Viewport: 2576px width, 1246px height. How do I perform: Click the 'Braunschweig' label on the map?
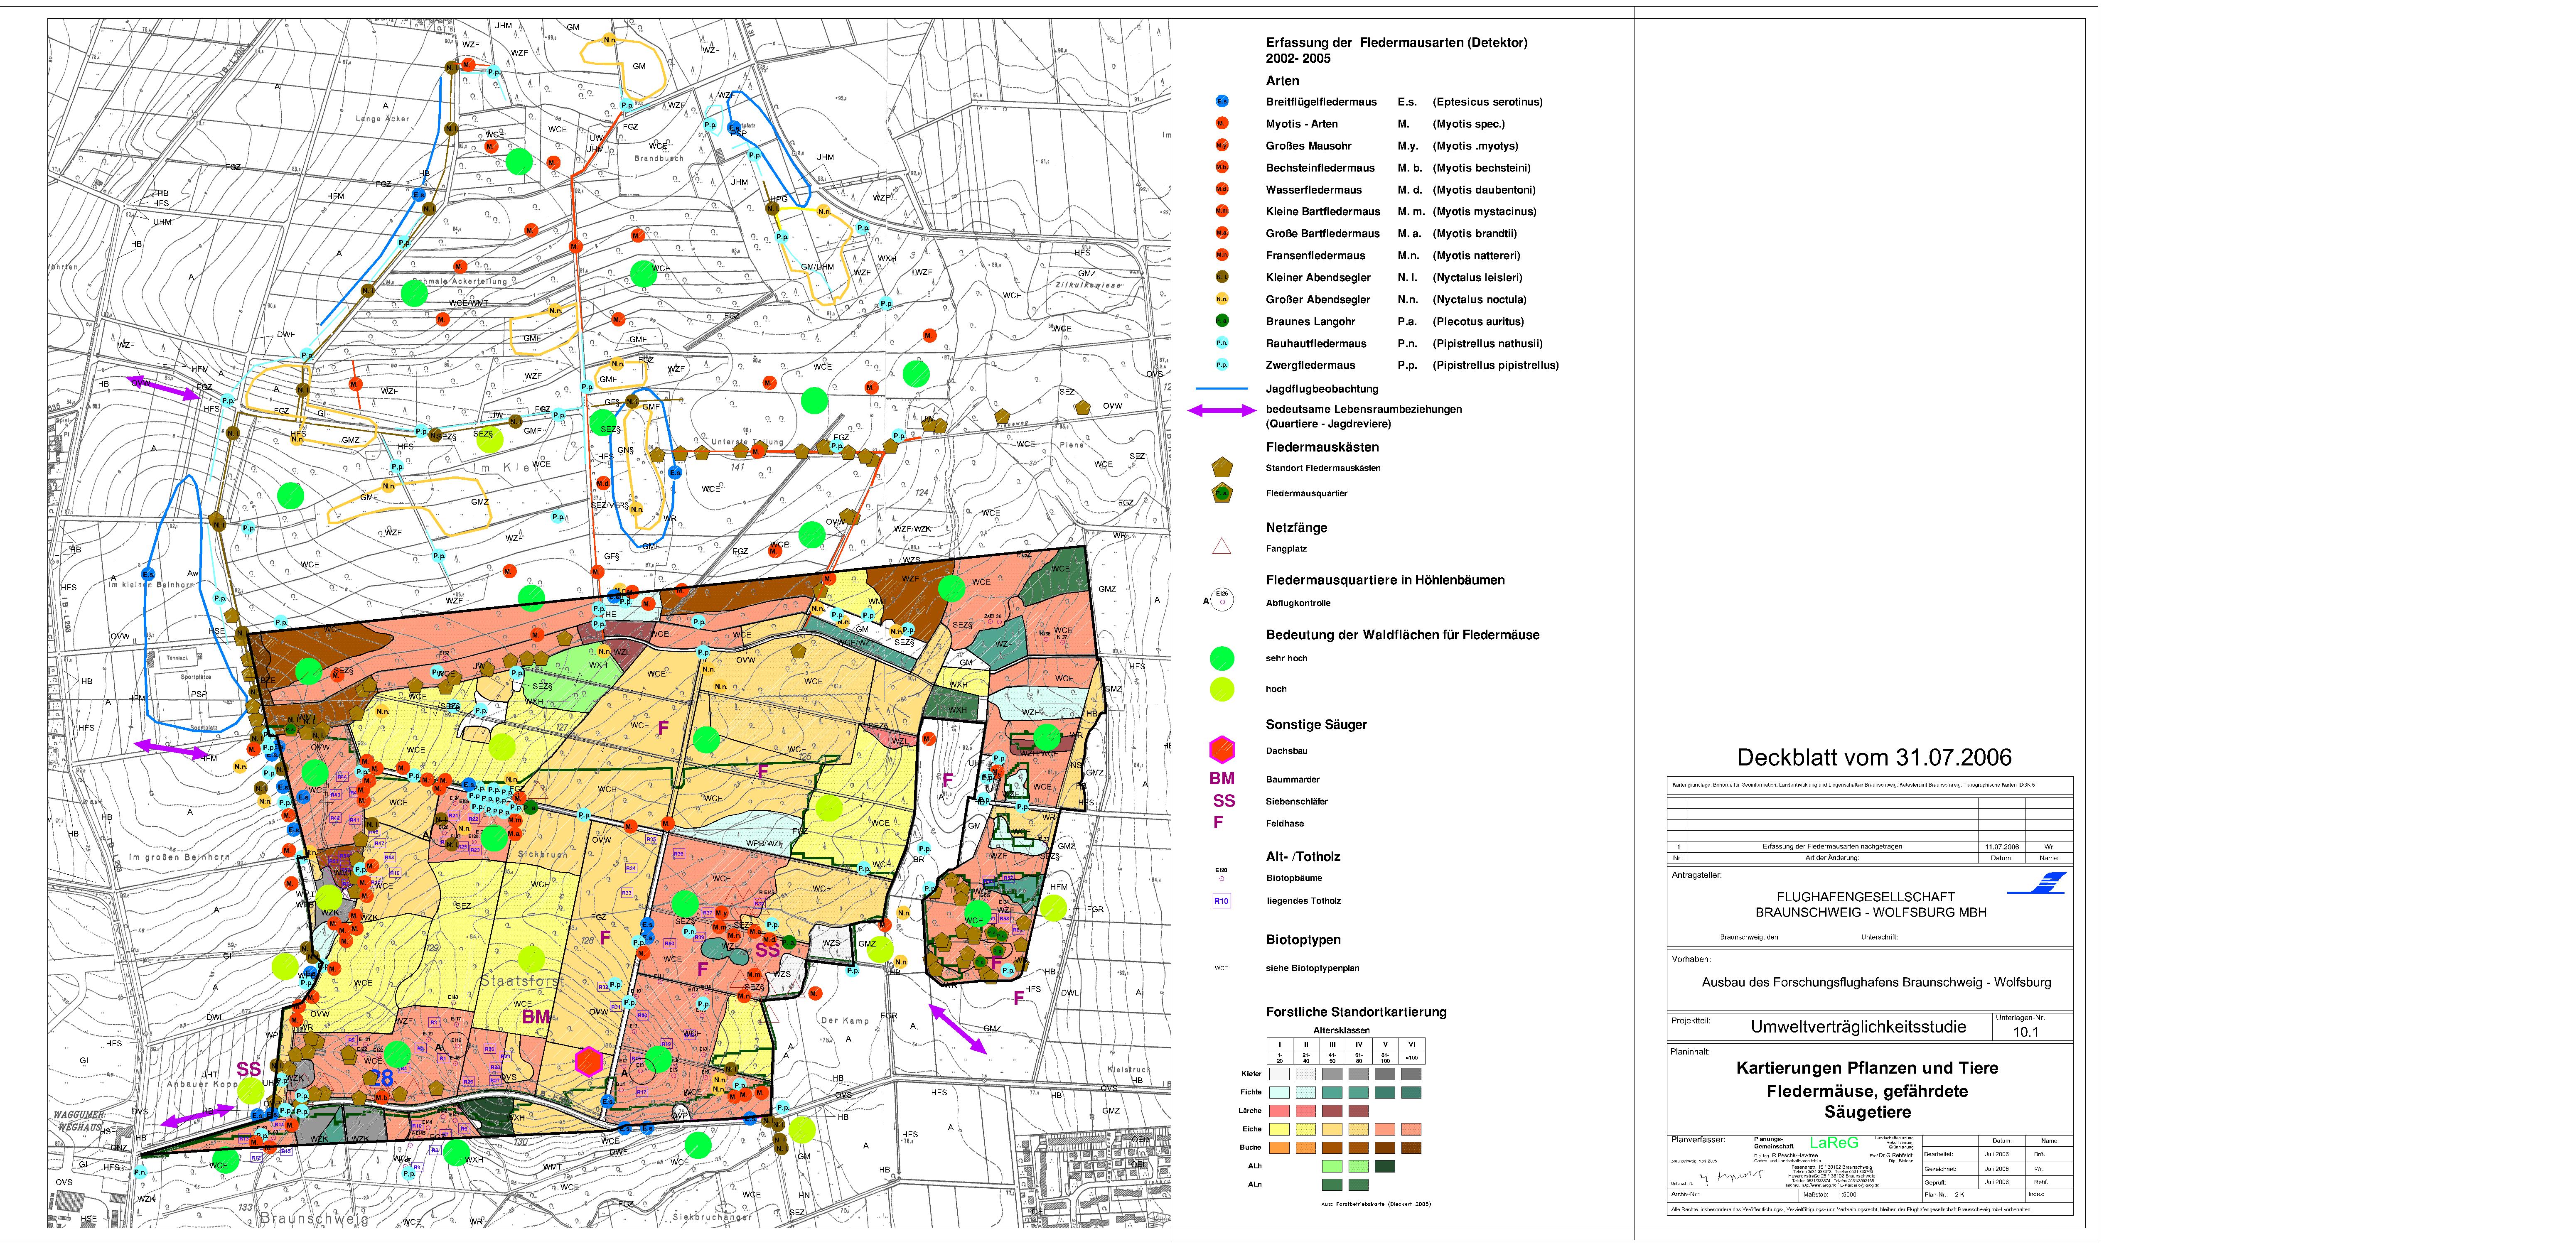tap(314, 1219)
